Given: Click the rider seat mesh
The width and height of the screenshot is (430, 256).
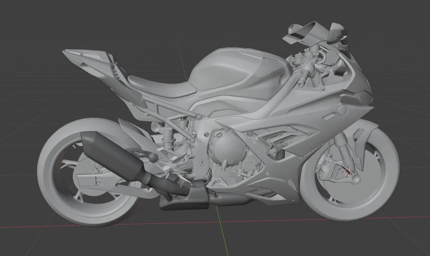Looking at the screenshot, I should 160,84.
